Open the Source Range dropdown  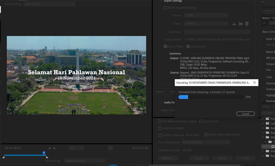pos(84,161)
